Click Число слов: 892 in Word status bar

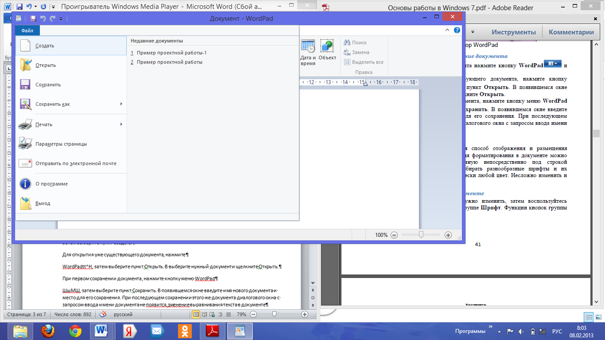click(72, 314)
